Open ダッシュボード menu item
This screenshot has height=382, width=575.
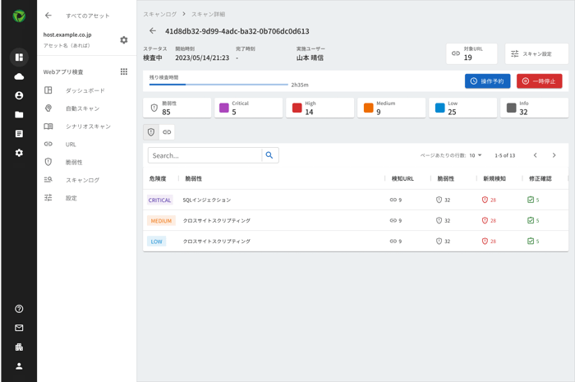85,90
